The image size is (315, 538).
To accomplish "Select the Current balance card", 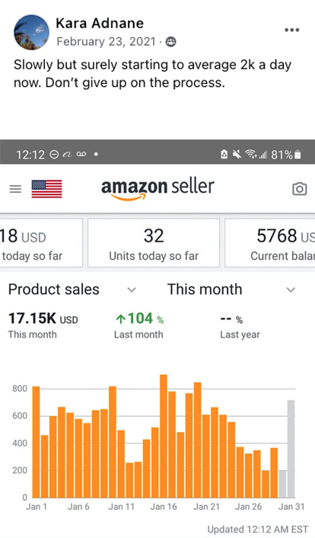I will click(270, 243).
